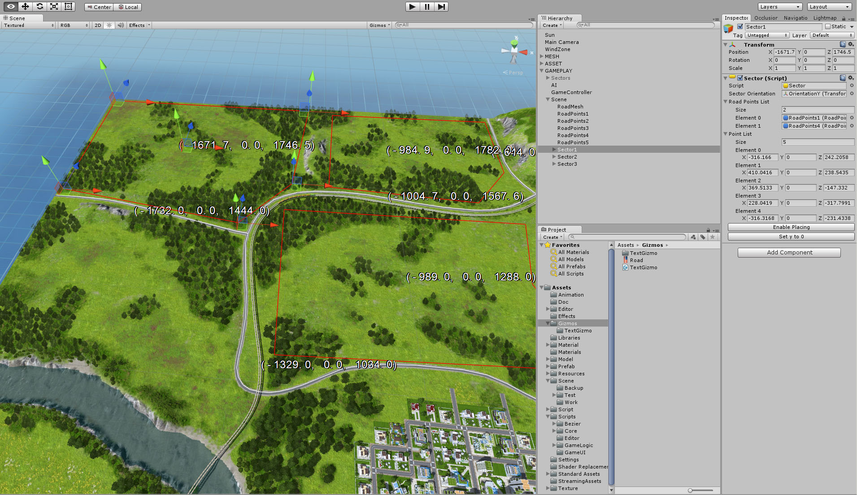Select the Hierarchy tab

coord(559,18)
